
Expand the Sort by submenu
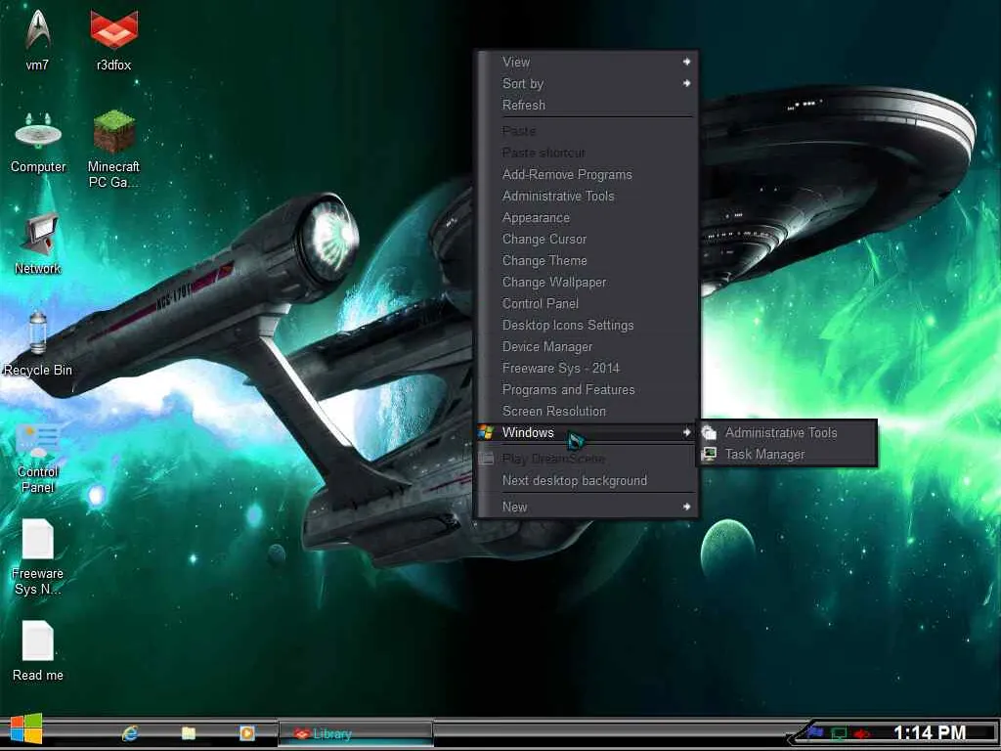point(588,84)
